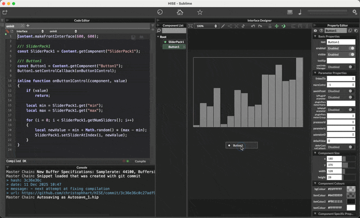Screen dimensions: 360x218
Task: Click the zoom-to-fit icon in Interface Designer
Action: click(190, 26)
